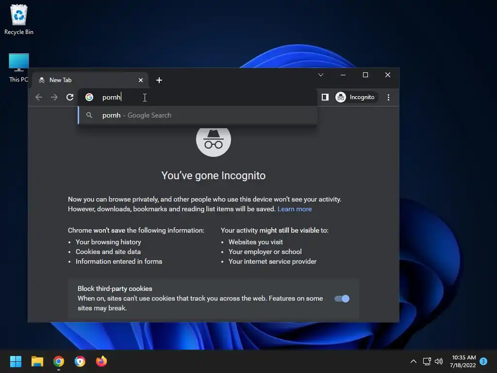
Task: Open the Recycle Bin desktop icon
Action: (x=19, y=19)
